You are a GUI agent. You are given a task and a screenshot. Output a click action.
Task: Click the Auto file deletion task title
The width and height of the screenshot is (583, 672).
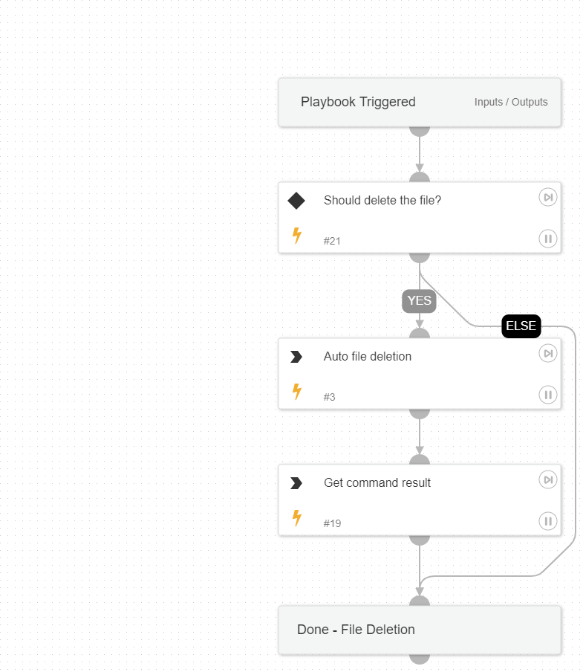[x=368, y=356]
